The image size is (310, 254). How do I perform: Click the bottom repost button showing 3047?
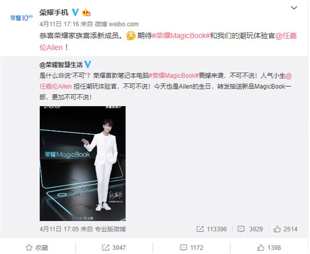pos(114,247)
